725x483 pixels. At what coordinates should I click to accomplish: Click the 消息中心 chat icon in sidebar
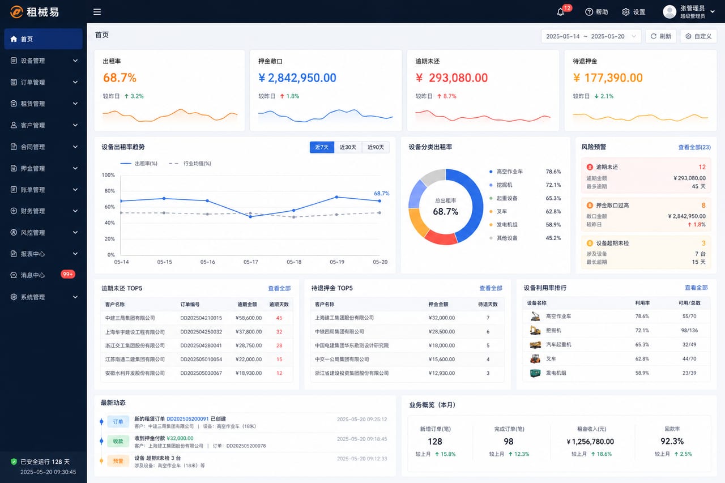pyautogui.click(x=14, y=275)
